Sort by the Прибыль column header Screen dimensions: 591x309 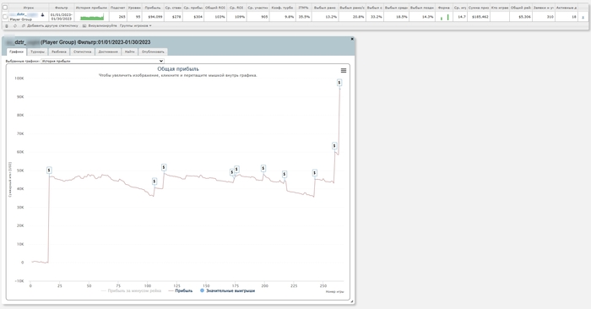153,8
